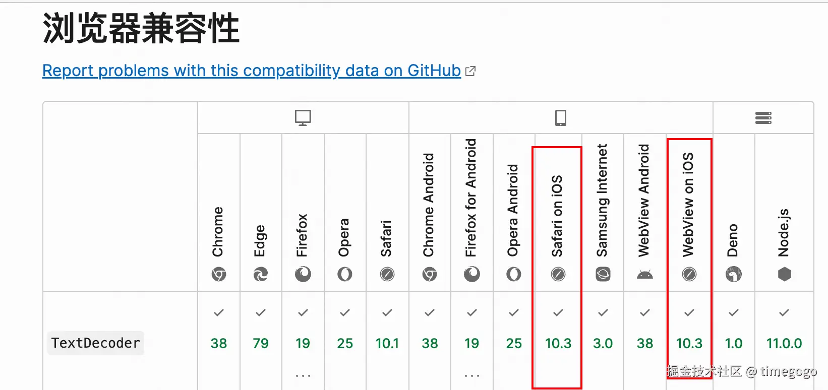
Task: Click Node.js version 11.0.0 cell
Action: 784,344
